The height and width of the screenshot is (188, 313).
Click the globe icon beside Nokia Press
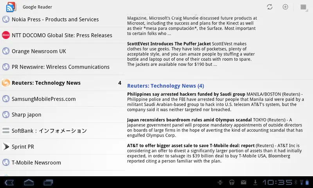tap(6, 19)
